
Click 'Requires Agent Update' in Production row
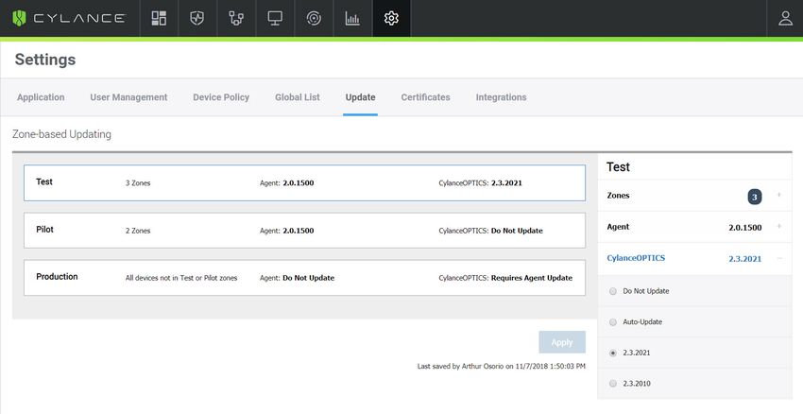(x=532, y=278)
